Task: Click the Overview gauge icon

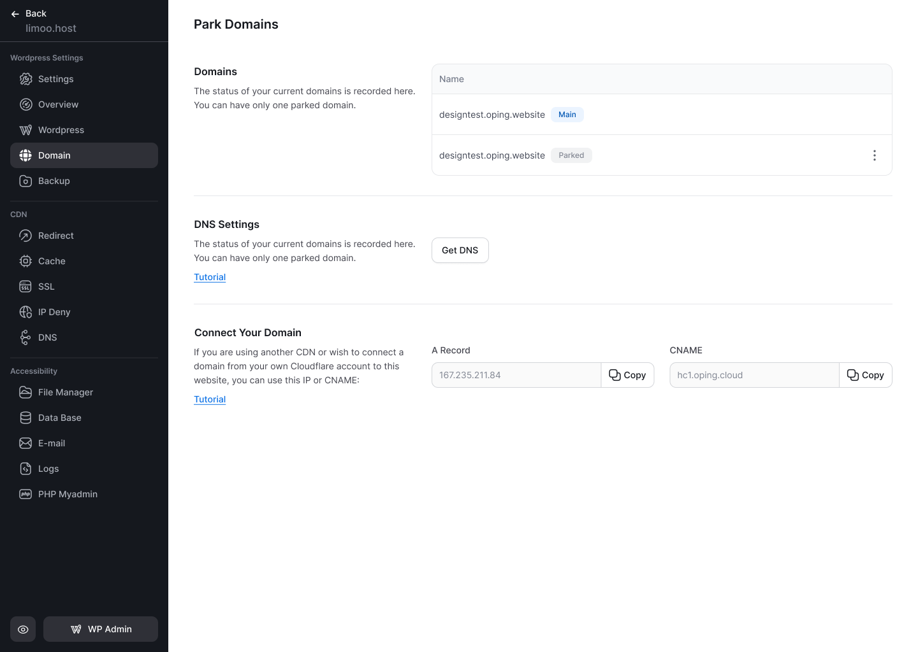Action: tap(25, 104)
